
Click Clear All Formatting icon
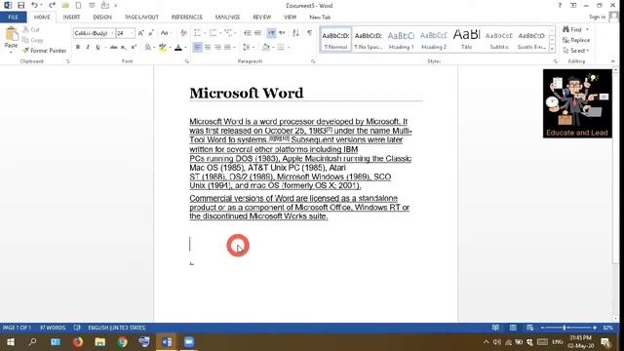(183, 33)
